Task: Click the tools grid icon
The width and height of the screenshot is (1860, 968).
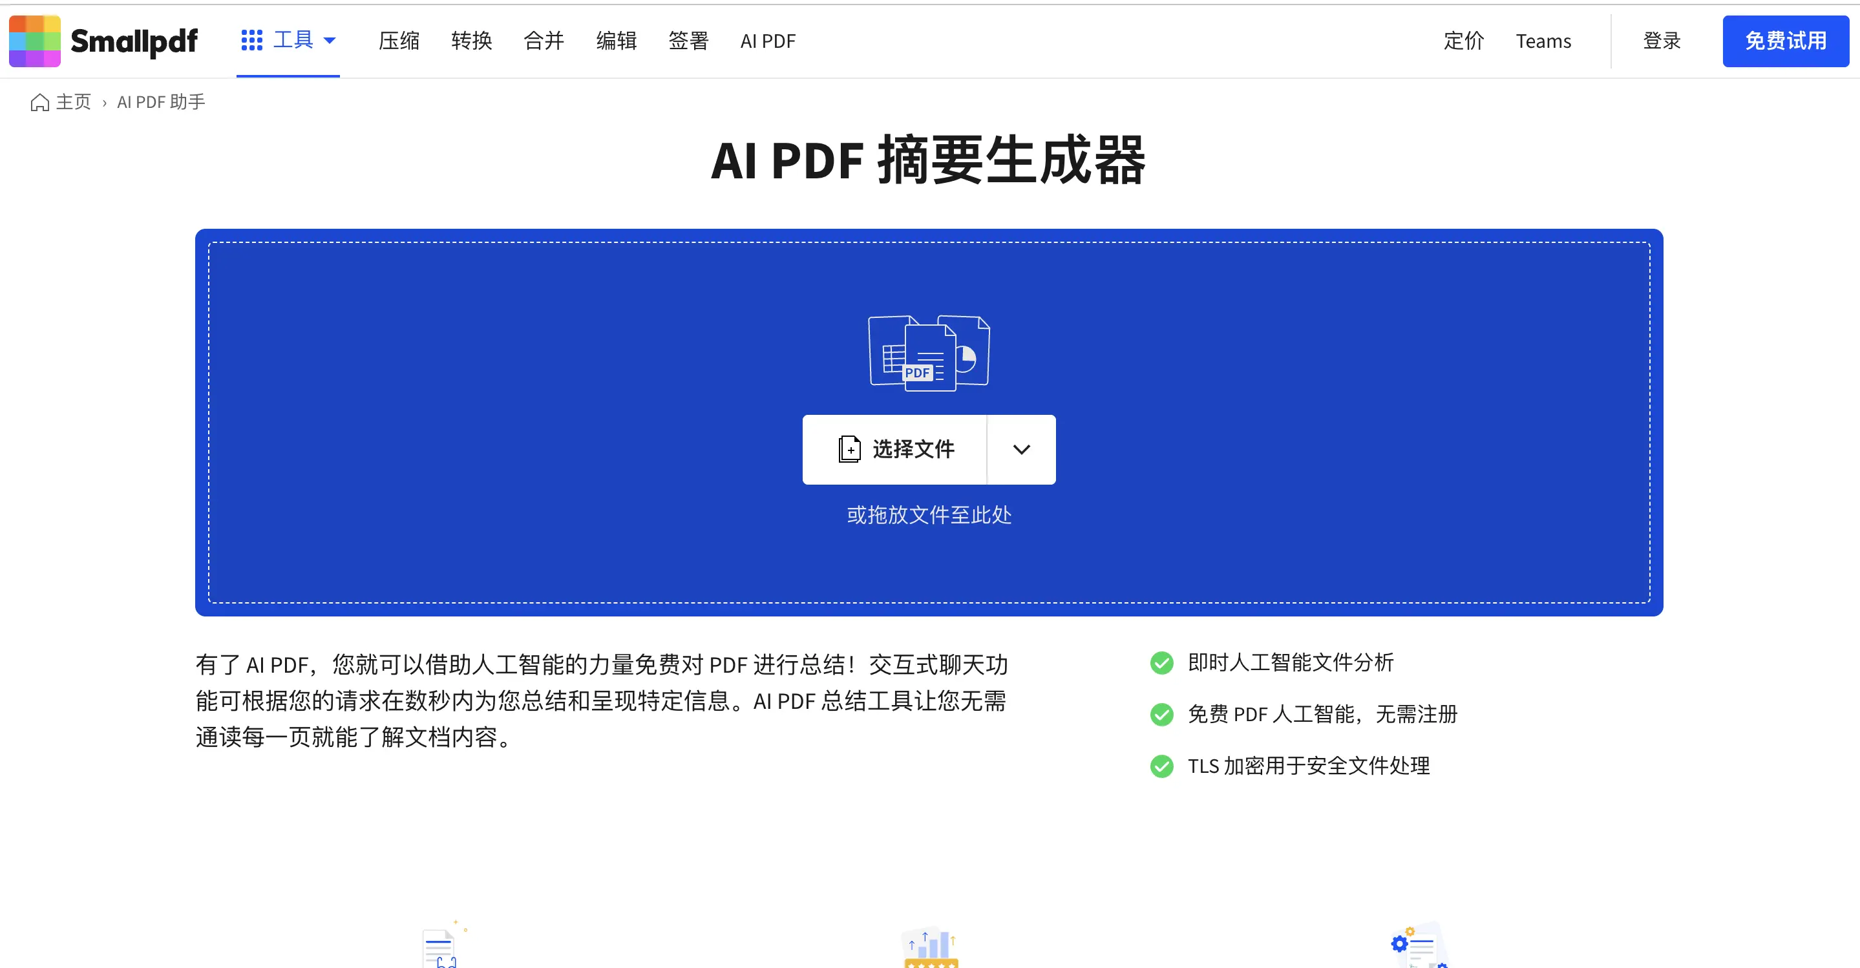Action: point(251,41)
